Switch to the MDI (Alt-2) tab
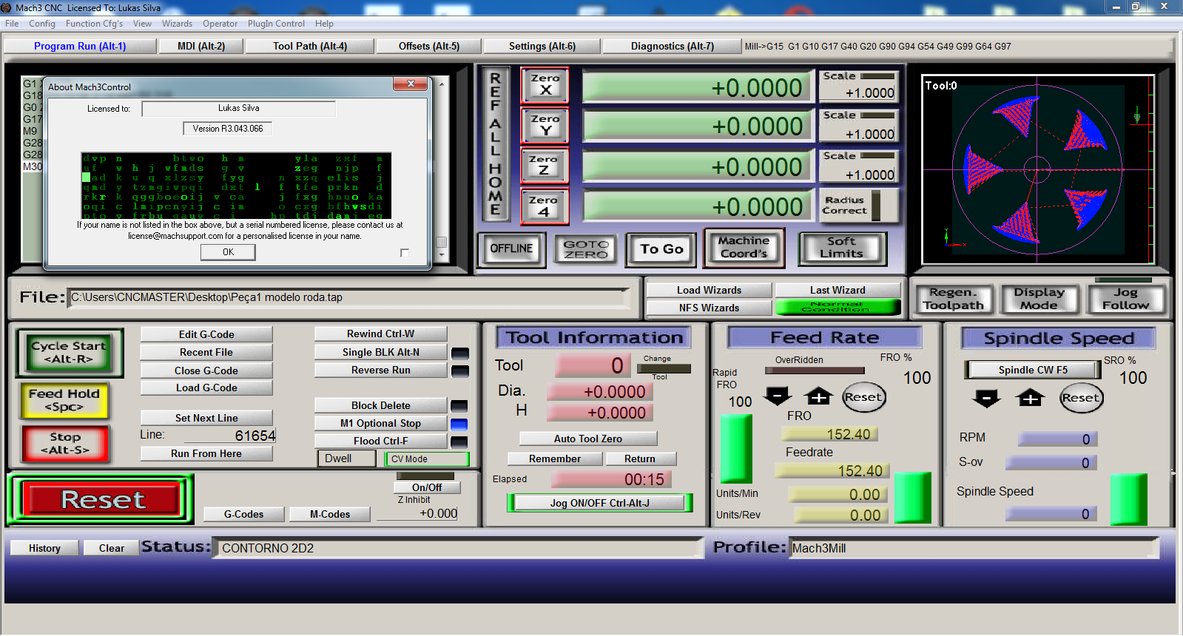This screenshot has height=636, width=1183. click(201, 46)
